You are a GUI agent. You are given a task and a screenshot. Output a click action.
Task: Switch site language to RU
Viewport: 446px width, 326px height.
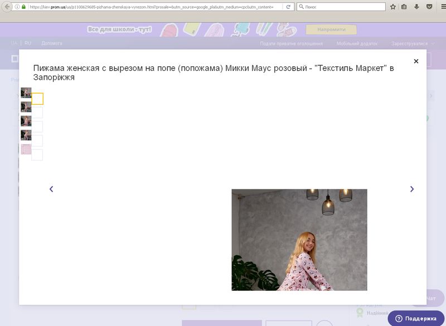[x=28, y=43]
